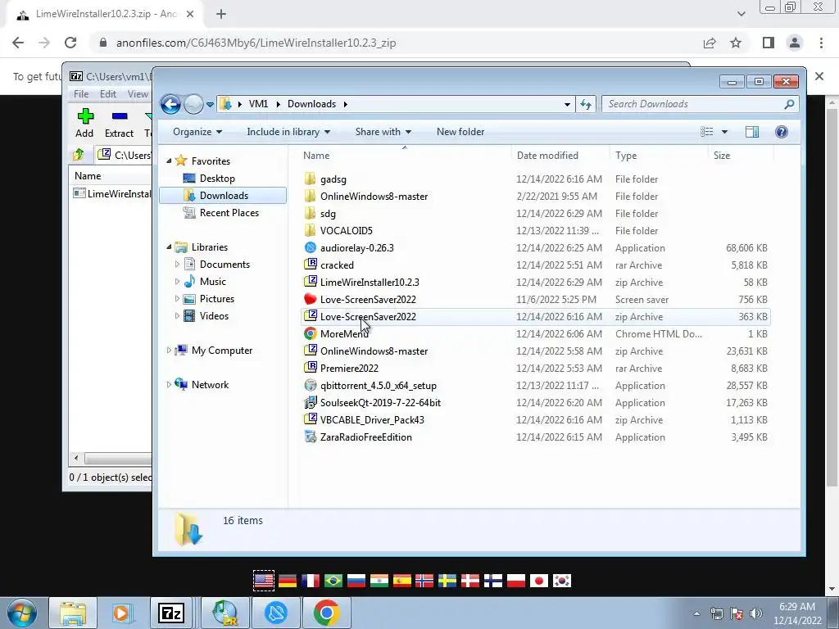Select the qbittorrent setup icon
The width and height of the screenshot is (839, 629).
[311, 386]
